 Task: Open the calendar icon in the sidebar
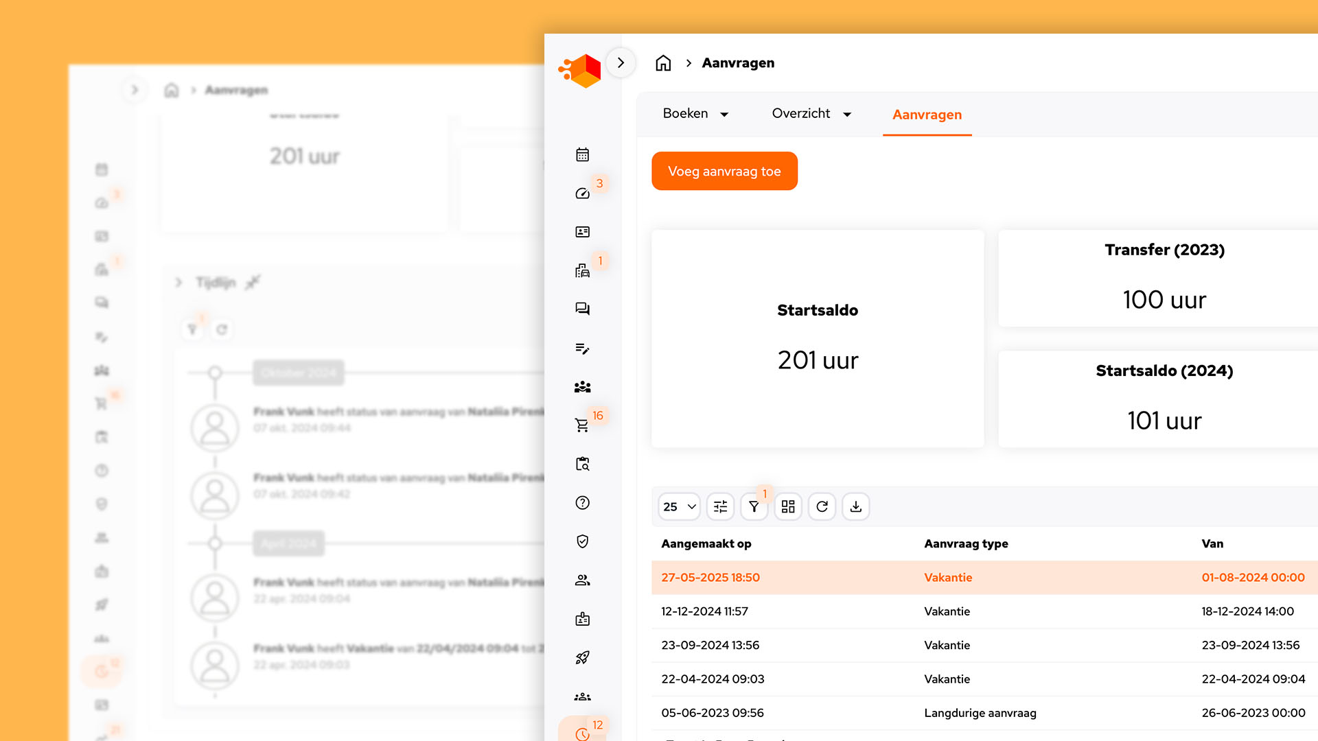tap(582, 154)
